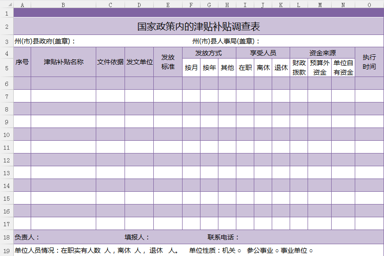Click the 负责人 cell in row 18
Image resolution: width=384 pixels, height=256 pixels.
[27, 237]
